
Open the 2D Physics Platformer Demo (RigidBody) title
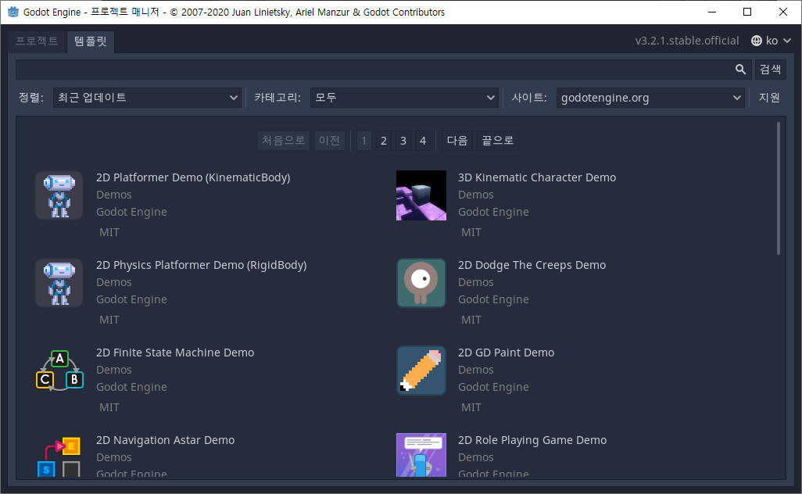click(202, 265)
